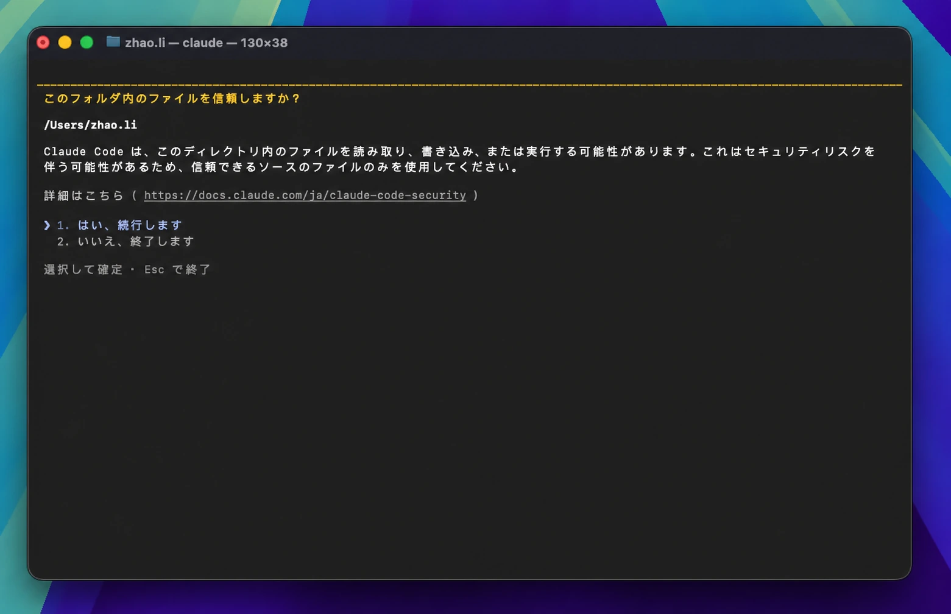Click the window title zhao.li — claude — 130×38

pos(206,43)
